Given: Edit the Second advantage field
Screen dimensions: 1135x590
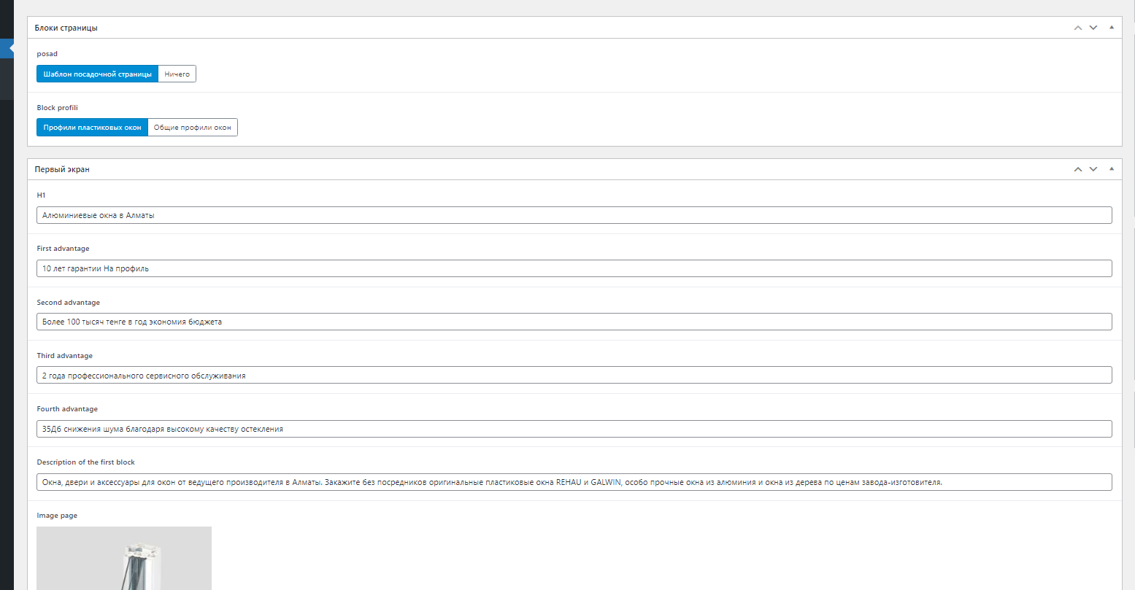Looking at the screenshot, I should pyautogui.click(x=574, y=322).
